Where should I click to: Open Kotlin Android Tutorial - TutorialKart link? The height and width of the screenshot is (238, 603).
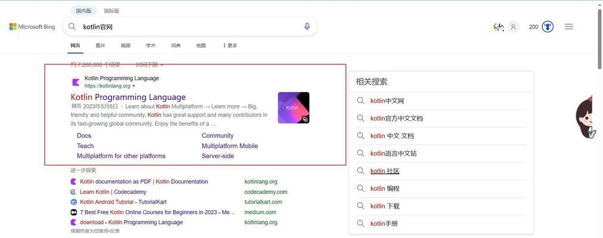click(123, 202)
